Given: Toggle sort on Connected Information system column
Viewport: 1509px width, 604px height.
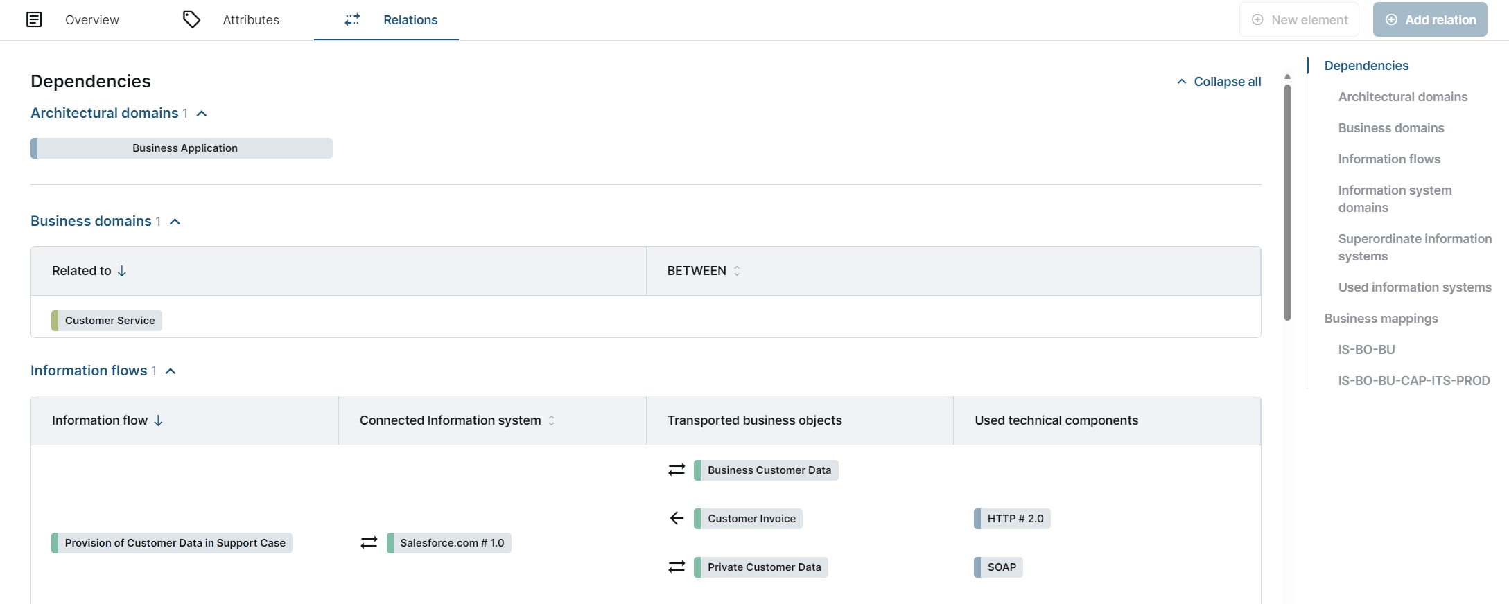Looking at the screenshot, I should 552,420.
